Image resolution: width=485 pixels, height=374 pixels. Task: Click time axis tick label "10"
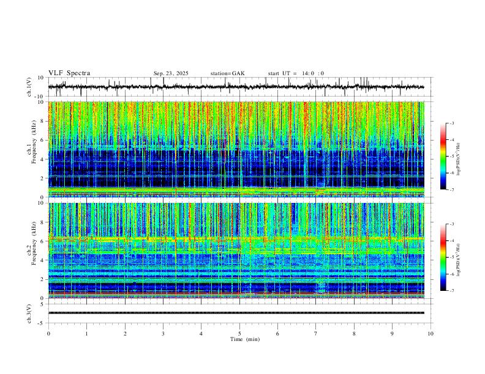[x=430, y=334]
